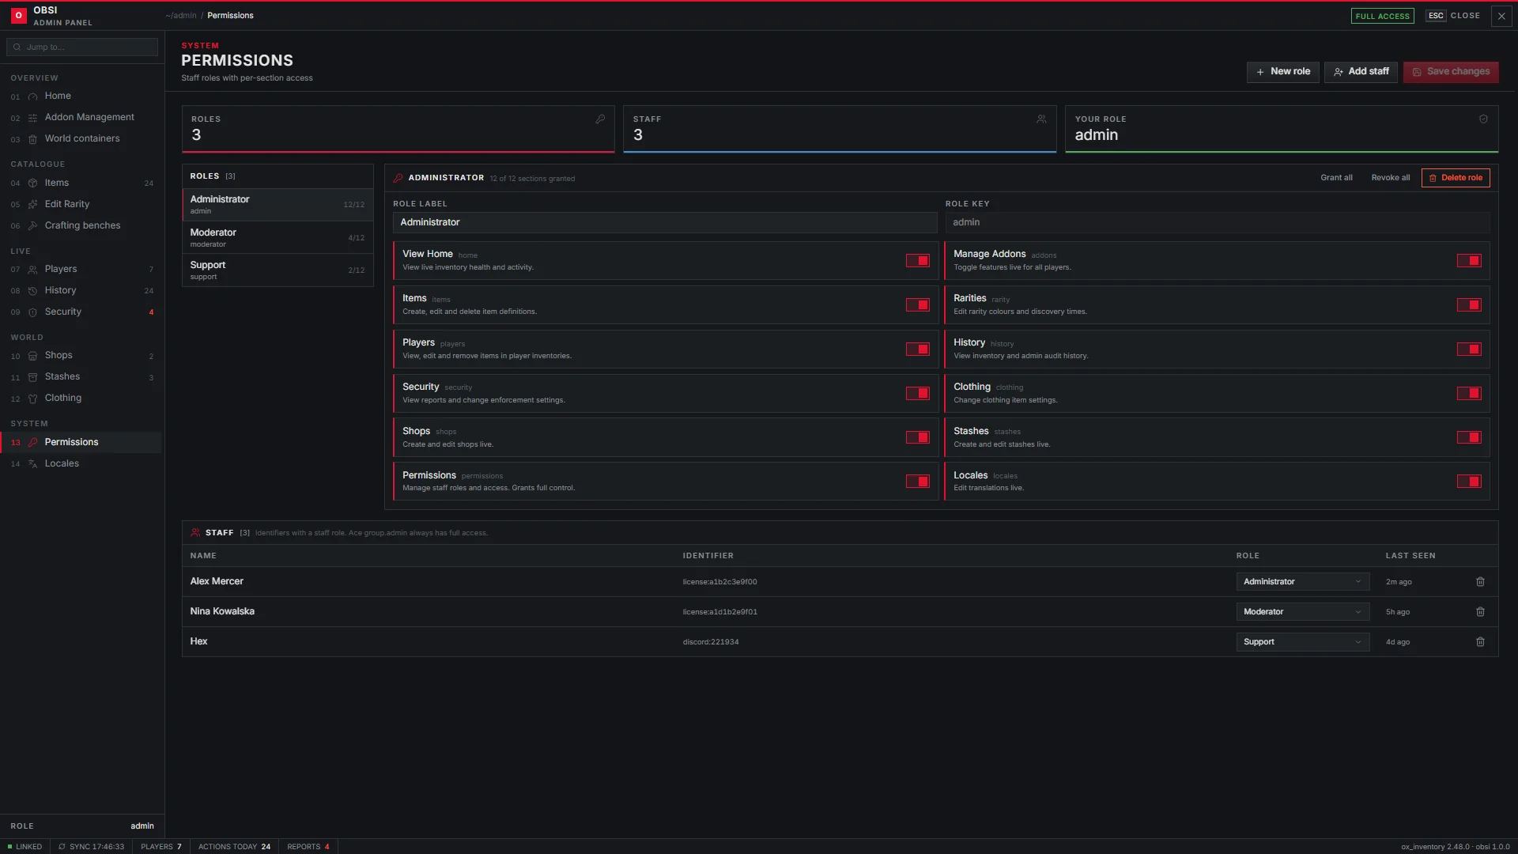Click the New role button
Screen dimensions: 1518x854
click(x=1282, y=72)
